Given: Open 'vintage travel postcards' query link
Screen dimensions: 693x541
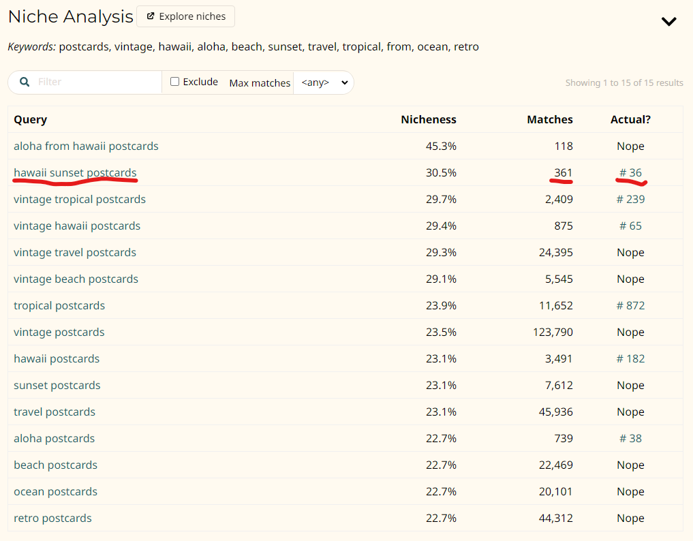Looking at the screenshot, I should [x=75, y=252].
